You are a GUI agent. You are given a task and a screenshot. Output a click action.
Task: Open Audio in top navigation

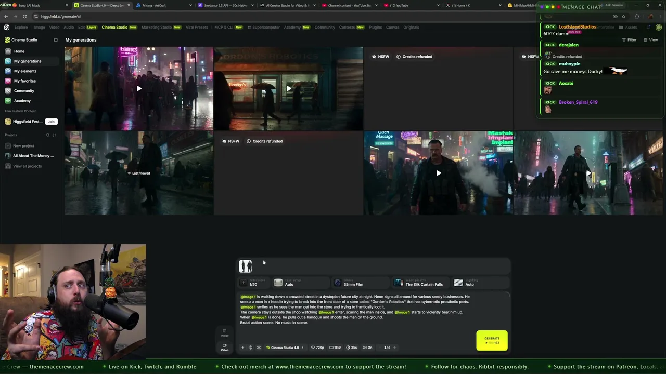tap(69, 28)
